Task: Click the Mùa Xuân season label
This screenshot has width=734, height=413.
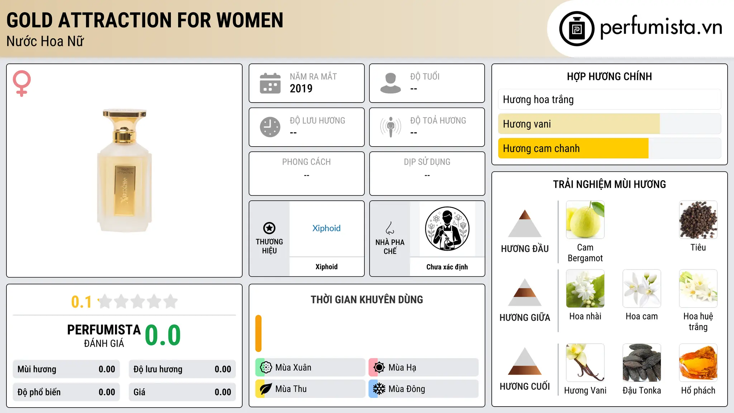Action: 293,367
